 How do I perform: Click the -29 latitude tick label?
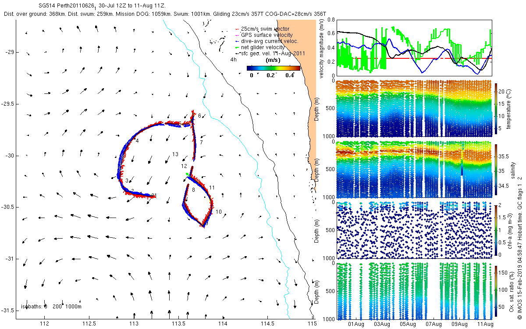coord(9,53)
